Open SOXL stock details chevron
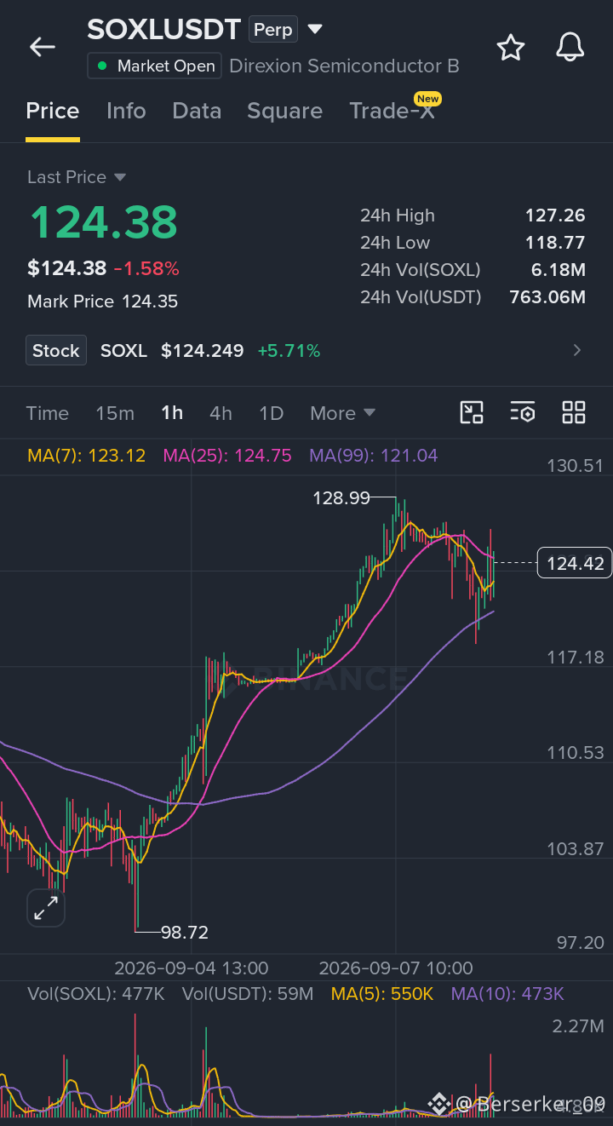The width and height of the screenshot is (613, 1126). (x=577, y=350)
